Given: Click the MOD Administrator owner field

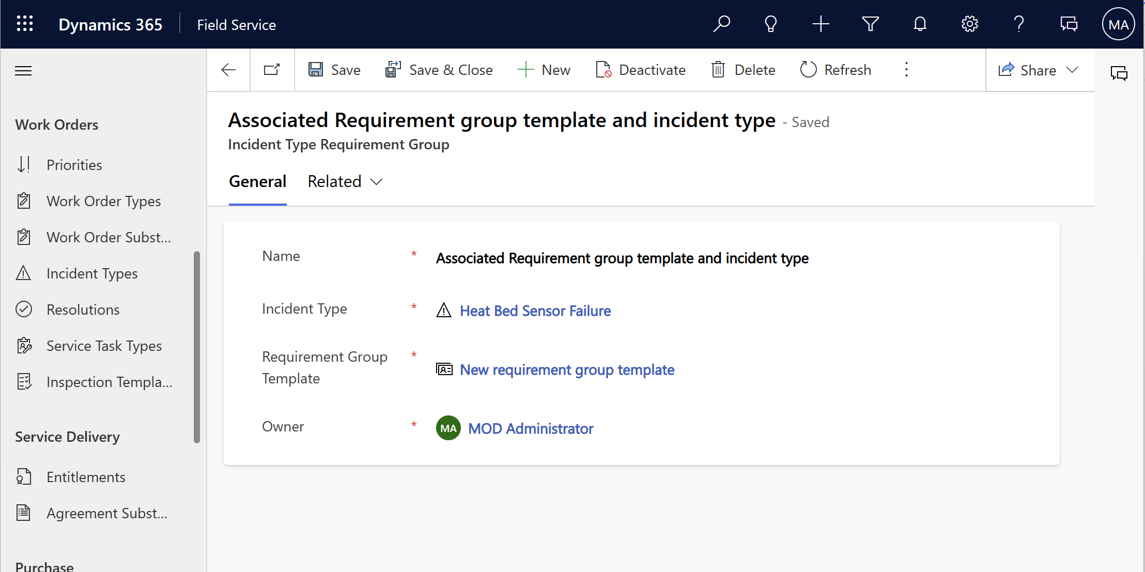Looking at the screenshot, I should (x=530, y=428).
